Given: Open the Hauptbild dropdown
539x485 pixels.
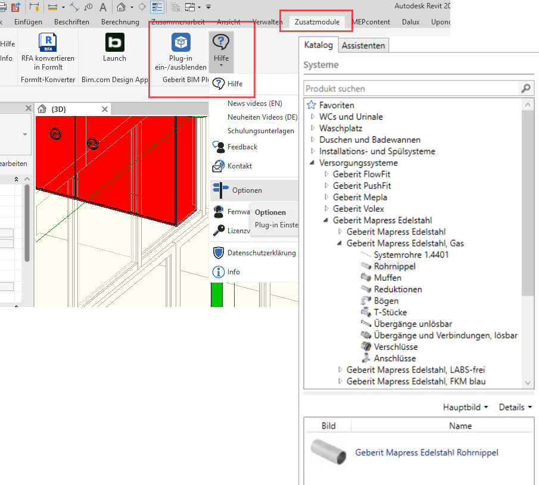Looking at the screenshot, I should [x=465, y=408].
